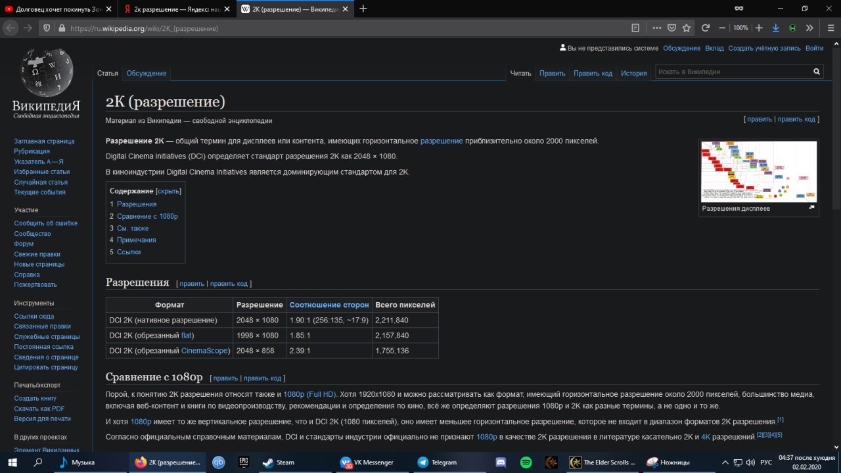Open Spotify taskbar icon
Screen dimensions: 841x473
pyautogui.click(x=526, y=462)
